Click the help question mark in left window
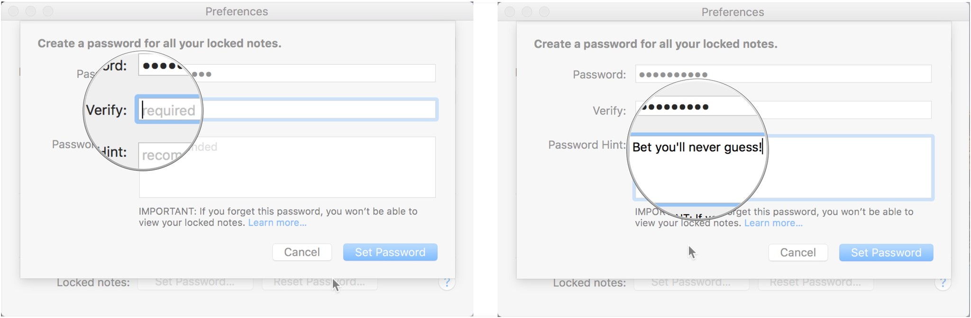The image size is (971, 318). (446, 283)
